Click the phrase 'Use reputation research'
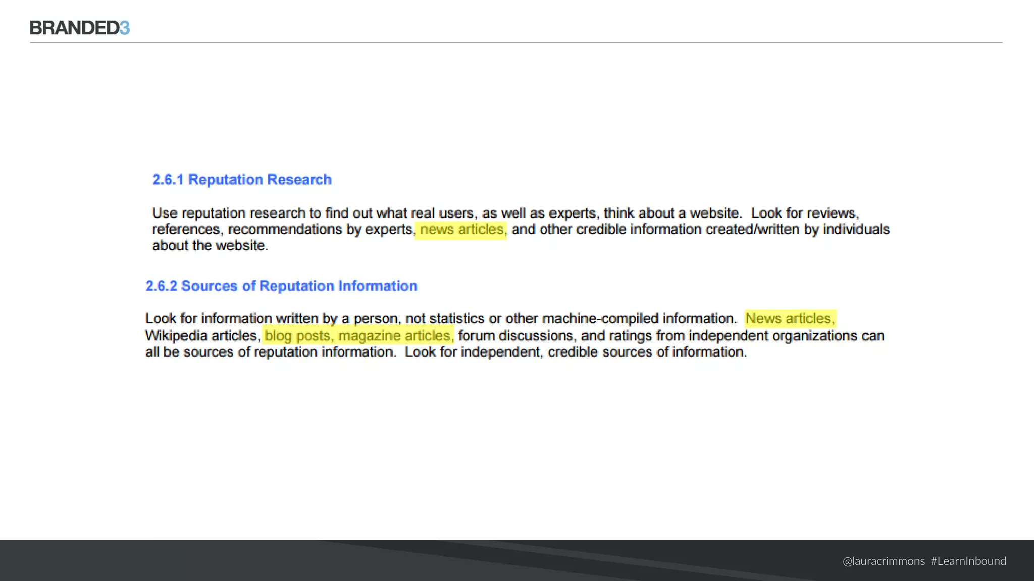The width and height of the screenshot is (1034, 581). [x=229, y=213]
